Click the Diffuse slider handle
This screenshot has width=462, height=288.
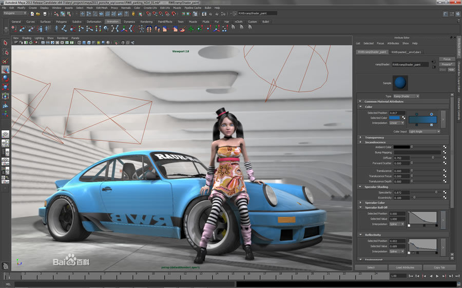coord(433,158)
